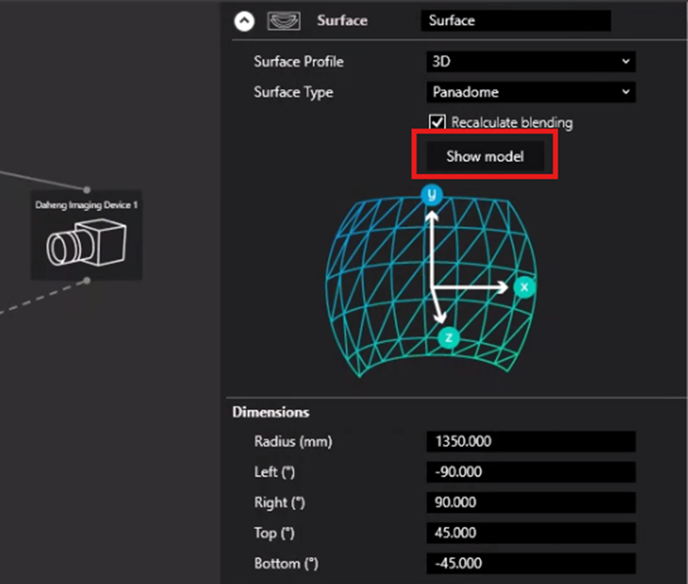Click the Bottom angle value field
This screenshot has width=688, height=584.
tap(531, 564)
